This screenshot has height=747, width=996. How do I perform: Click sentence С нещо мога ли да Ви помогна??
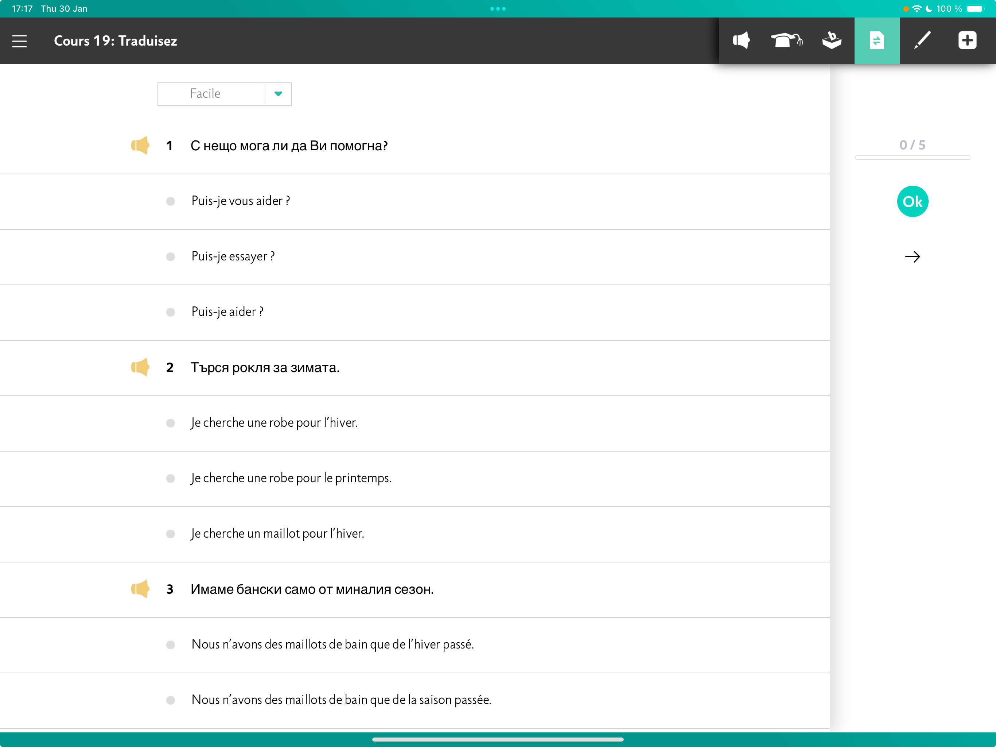point(289,146)
